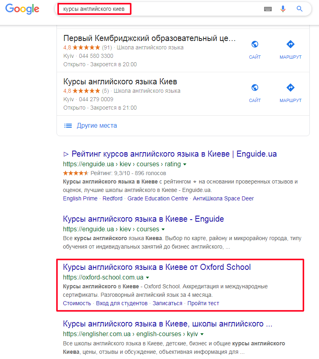Click the Google logo
This screenshot has width=319, height=359.
point(22,9)
